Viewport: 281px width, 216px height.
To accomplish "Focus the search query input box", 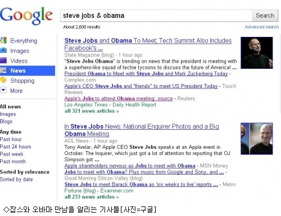I will [x=156, y=16].
